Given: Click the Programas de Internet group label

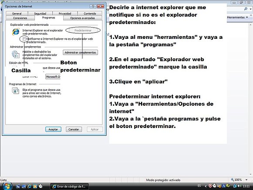Looking at the screenshot, I should point(23,84).
